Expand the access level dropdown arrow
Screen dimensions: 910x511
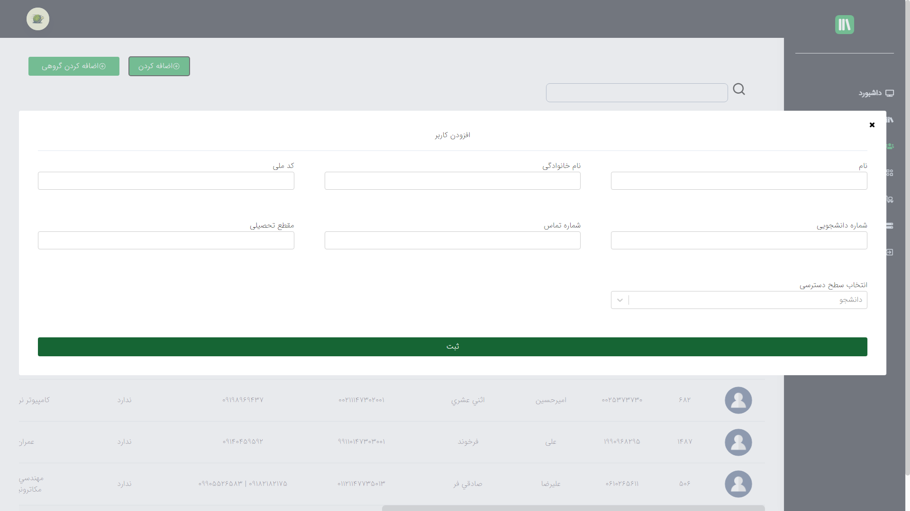620,300
